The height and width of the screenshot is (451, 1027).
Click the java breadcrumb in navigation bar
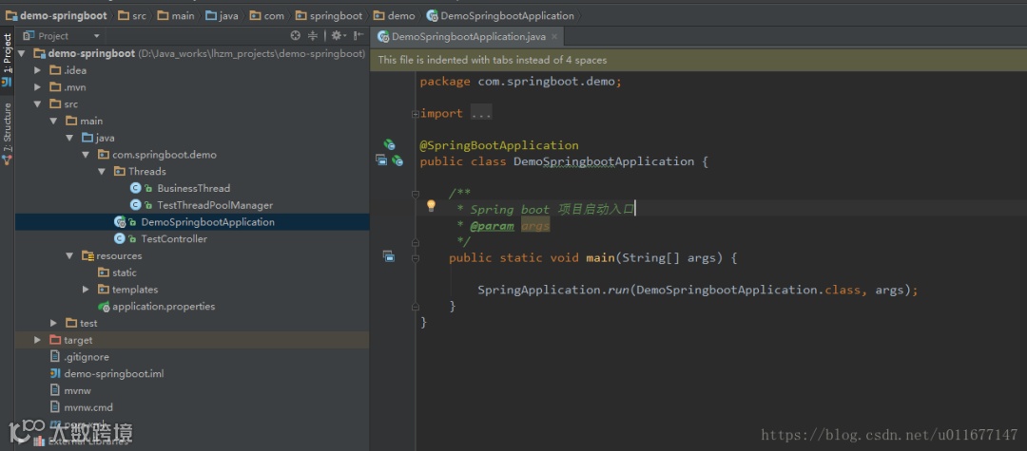pyautogui.click(x=222, y=16)
